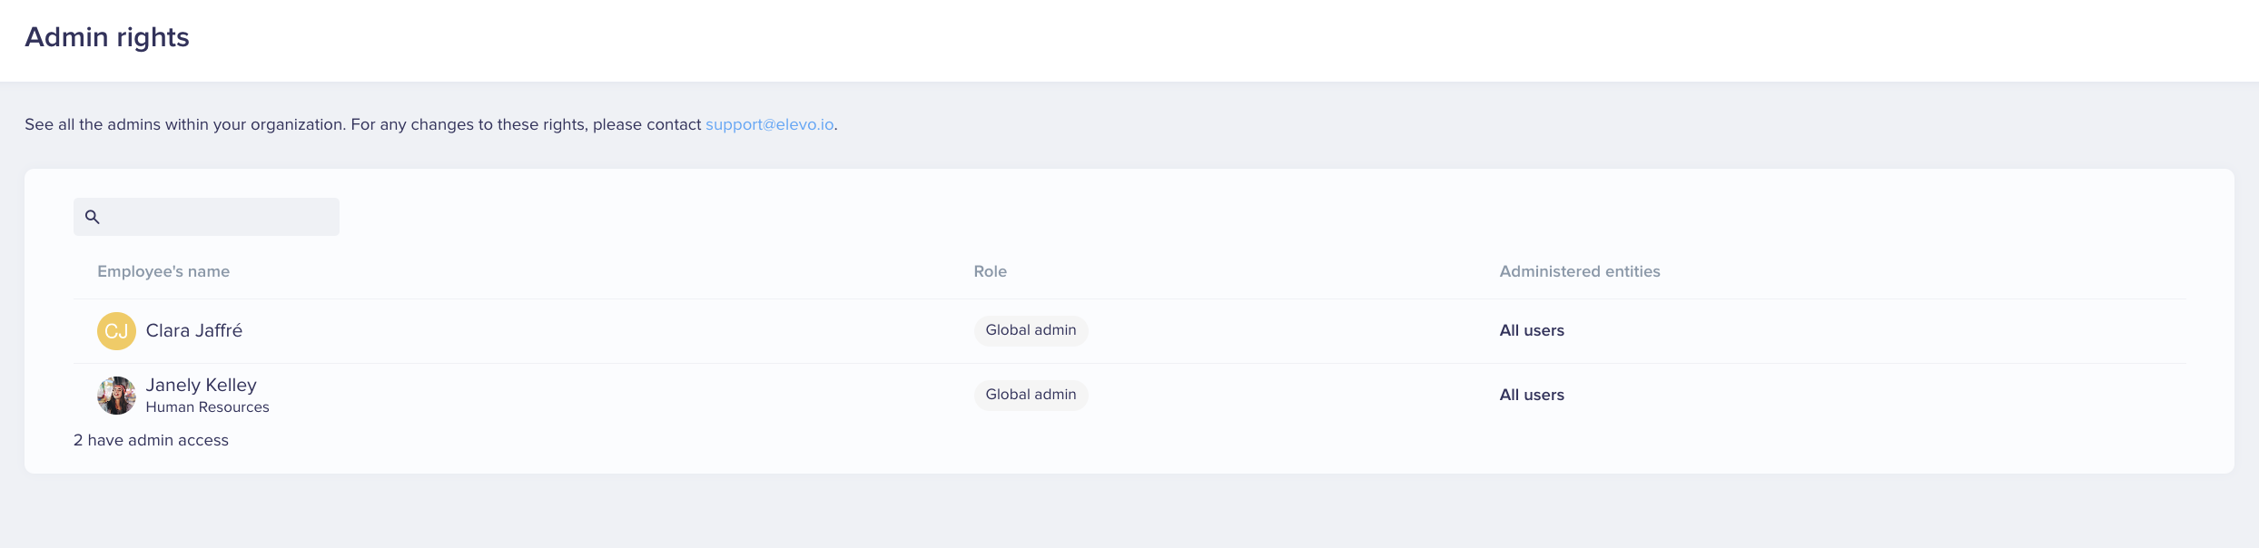
Task: Click Clara Jaffré's Global admin badge
Action: tap(1031, 330)
